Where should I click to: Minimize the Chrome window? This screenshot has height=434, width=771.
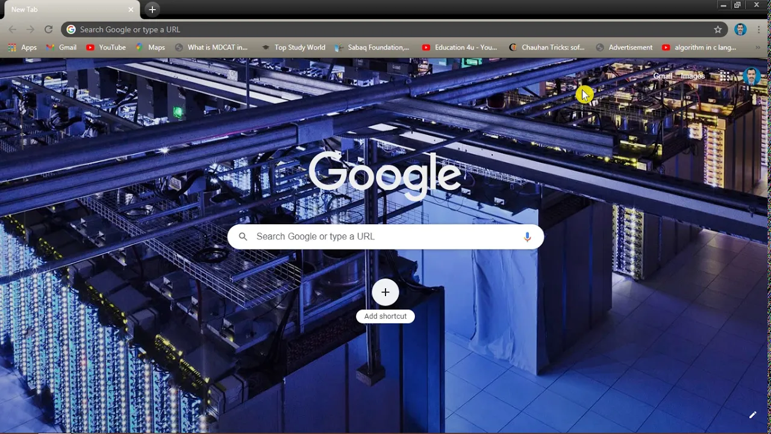(723, 5)
